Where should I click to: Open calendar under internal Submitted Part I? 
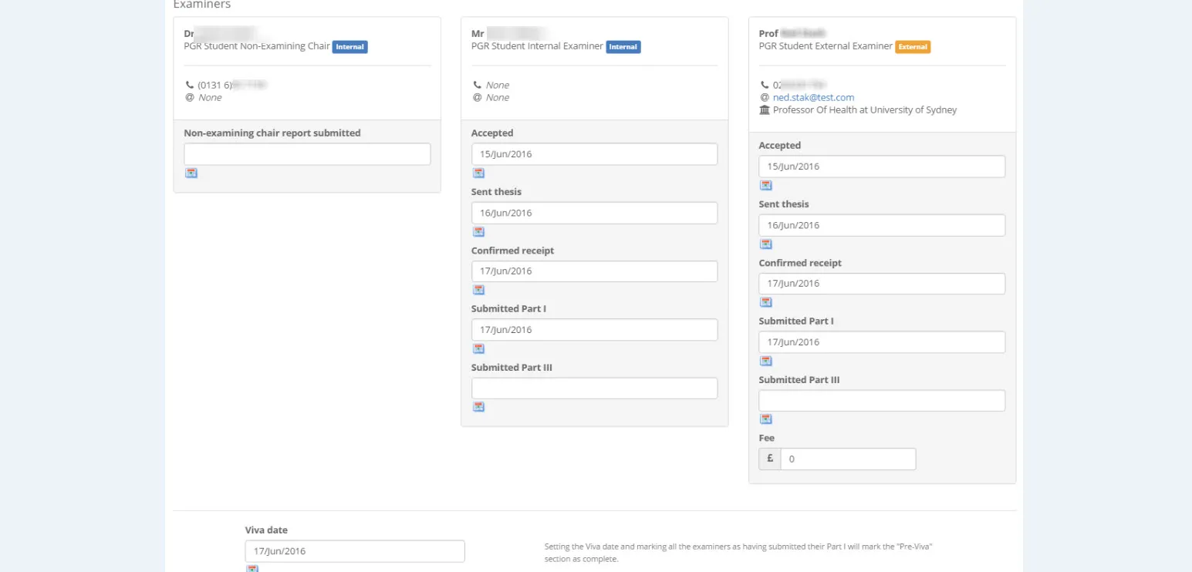[478, 348]
